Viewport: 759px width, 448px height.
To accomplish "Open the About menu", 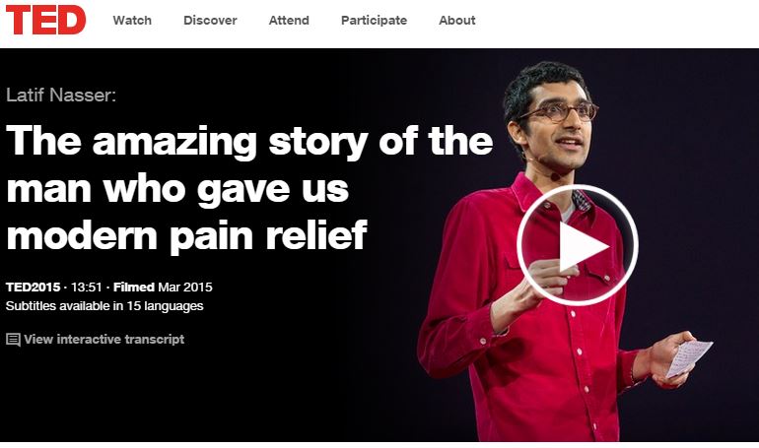I will click(x=457, y=21).
